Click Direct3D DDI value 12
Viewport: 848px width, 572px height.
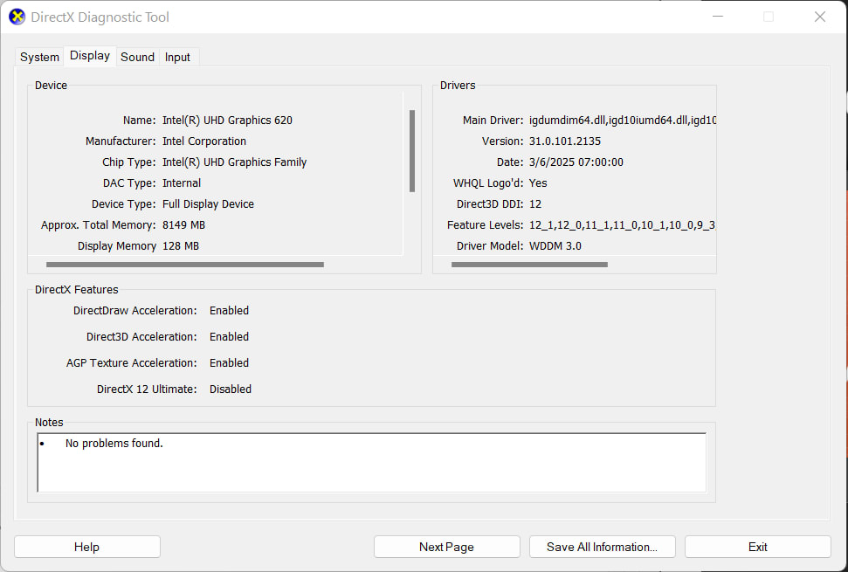(534, 203)
